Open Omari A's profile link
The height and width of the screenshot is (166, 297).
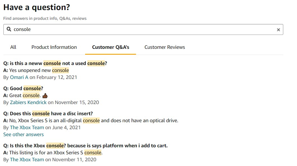[19, 77]
